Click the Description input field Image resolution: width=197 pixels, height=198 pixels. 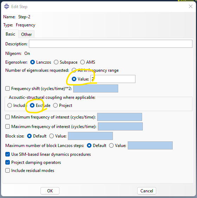click(x=110, y=44)
